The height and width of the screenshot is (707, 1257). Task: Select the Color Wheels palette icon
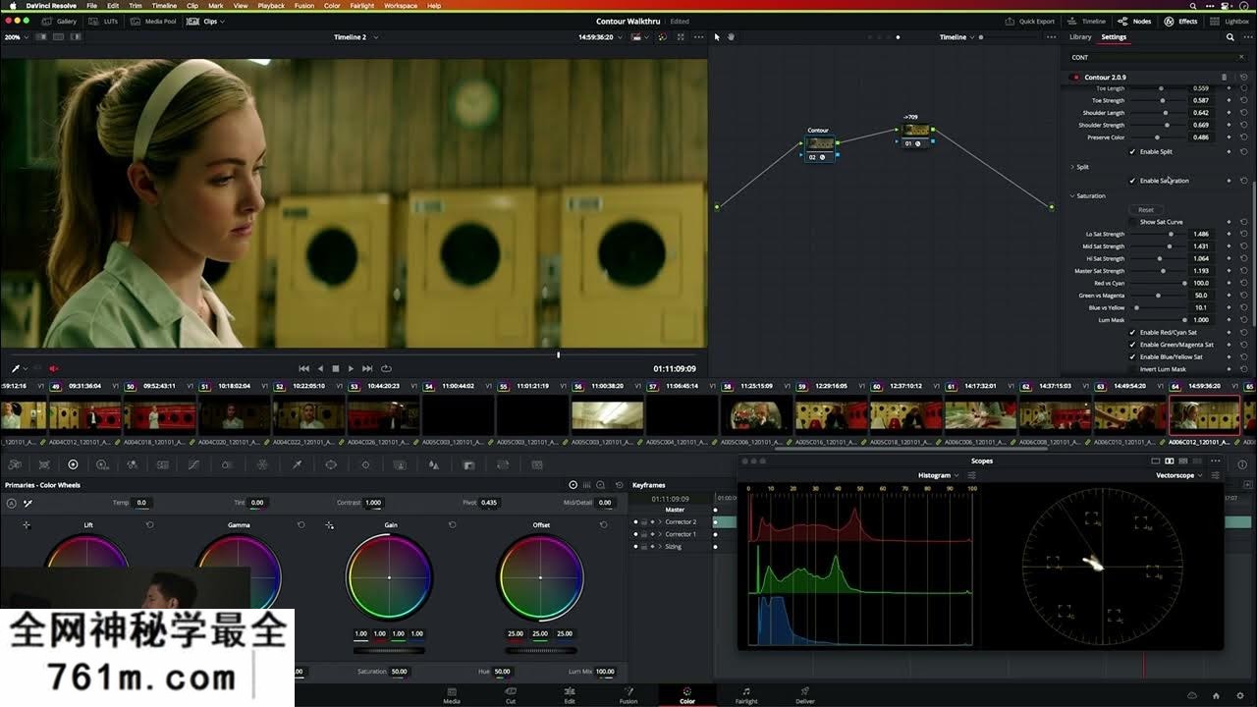(x=72, y=464)
